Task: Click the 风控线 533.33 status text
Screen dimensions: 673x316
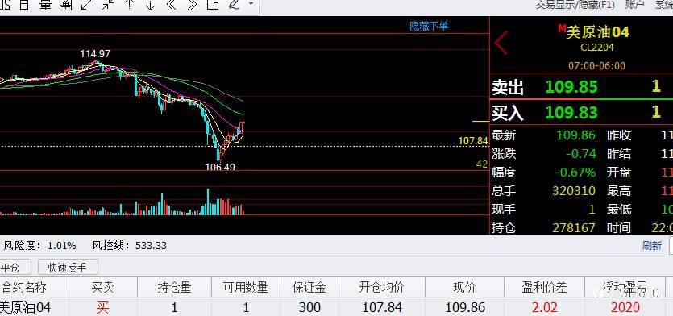Action: point(129,246)
